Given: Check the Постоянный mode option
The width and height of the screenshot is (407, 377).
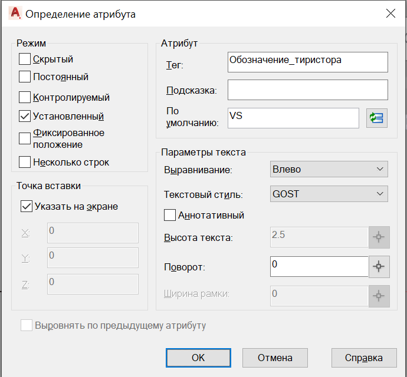Looking at the screenshot, I should (x=25, y=77).
